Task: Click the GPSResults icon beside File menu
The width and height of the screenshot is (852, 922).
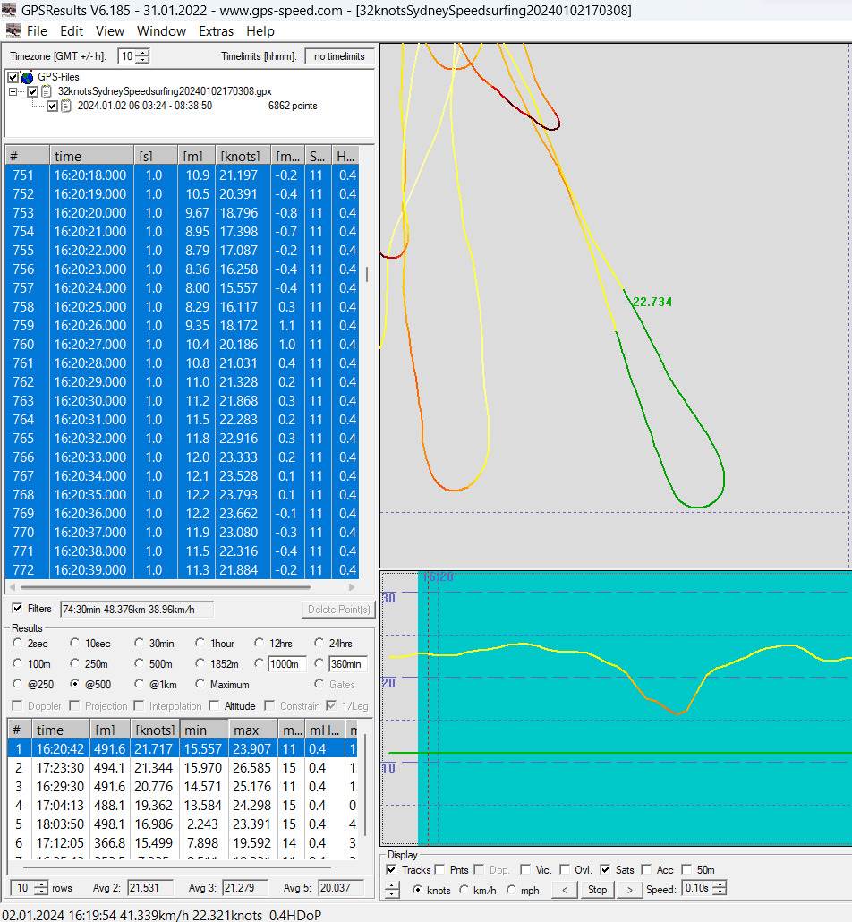Action: [x=13, y=31]
